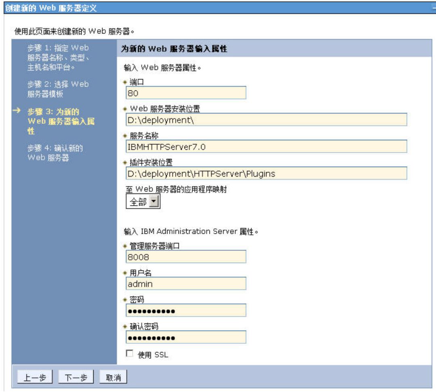Image resolution: width=436 pixels, height=392 pixels.
Task: Click the 密码 password field
Action: pos(186,310)
